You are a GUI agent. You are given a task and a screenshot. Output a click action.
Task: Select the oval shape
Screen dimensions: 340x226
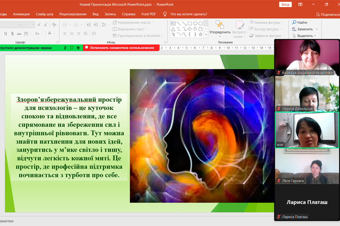coord(195,23)
